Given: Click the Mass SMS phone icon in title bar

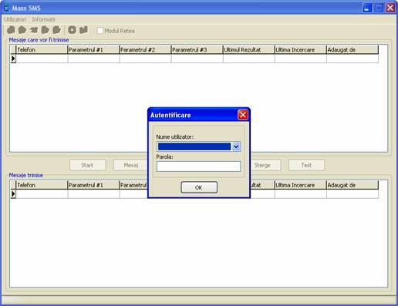Looking at the screenshot, I should 6,8.
